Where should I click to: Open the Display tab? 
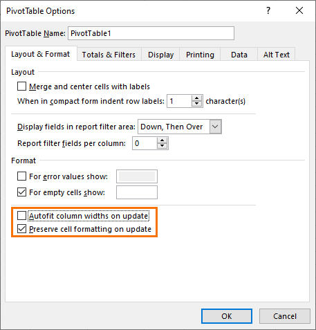coord(160,55)
